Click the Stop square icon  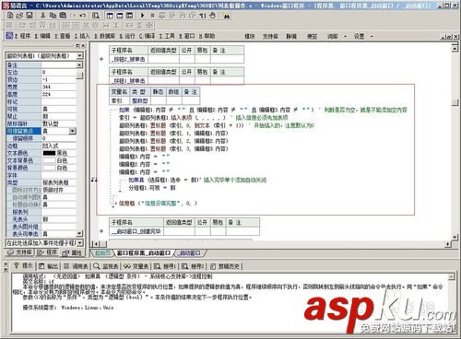[152, 15]
